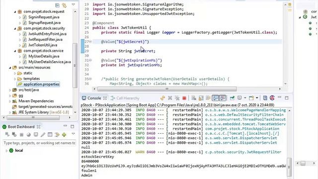Select SigninRequest.java in tree
The height and width of the screenshot is (179, 318).
44,17
